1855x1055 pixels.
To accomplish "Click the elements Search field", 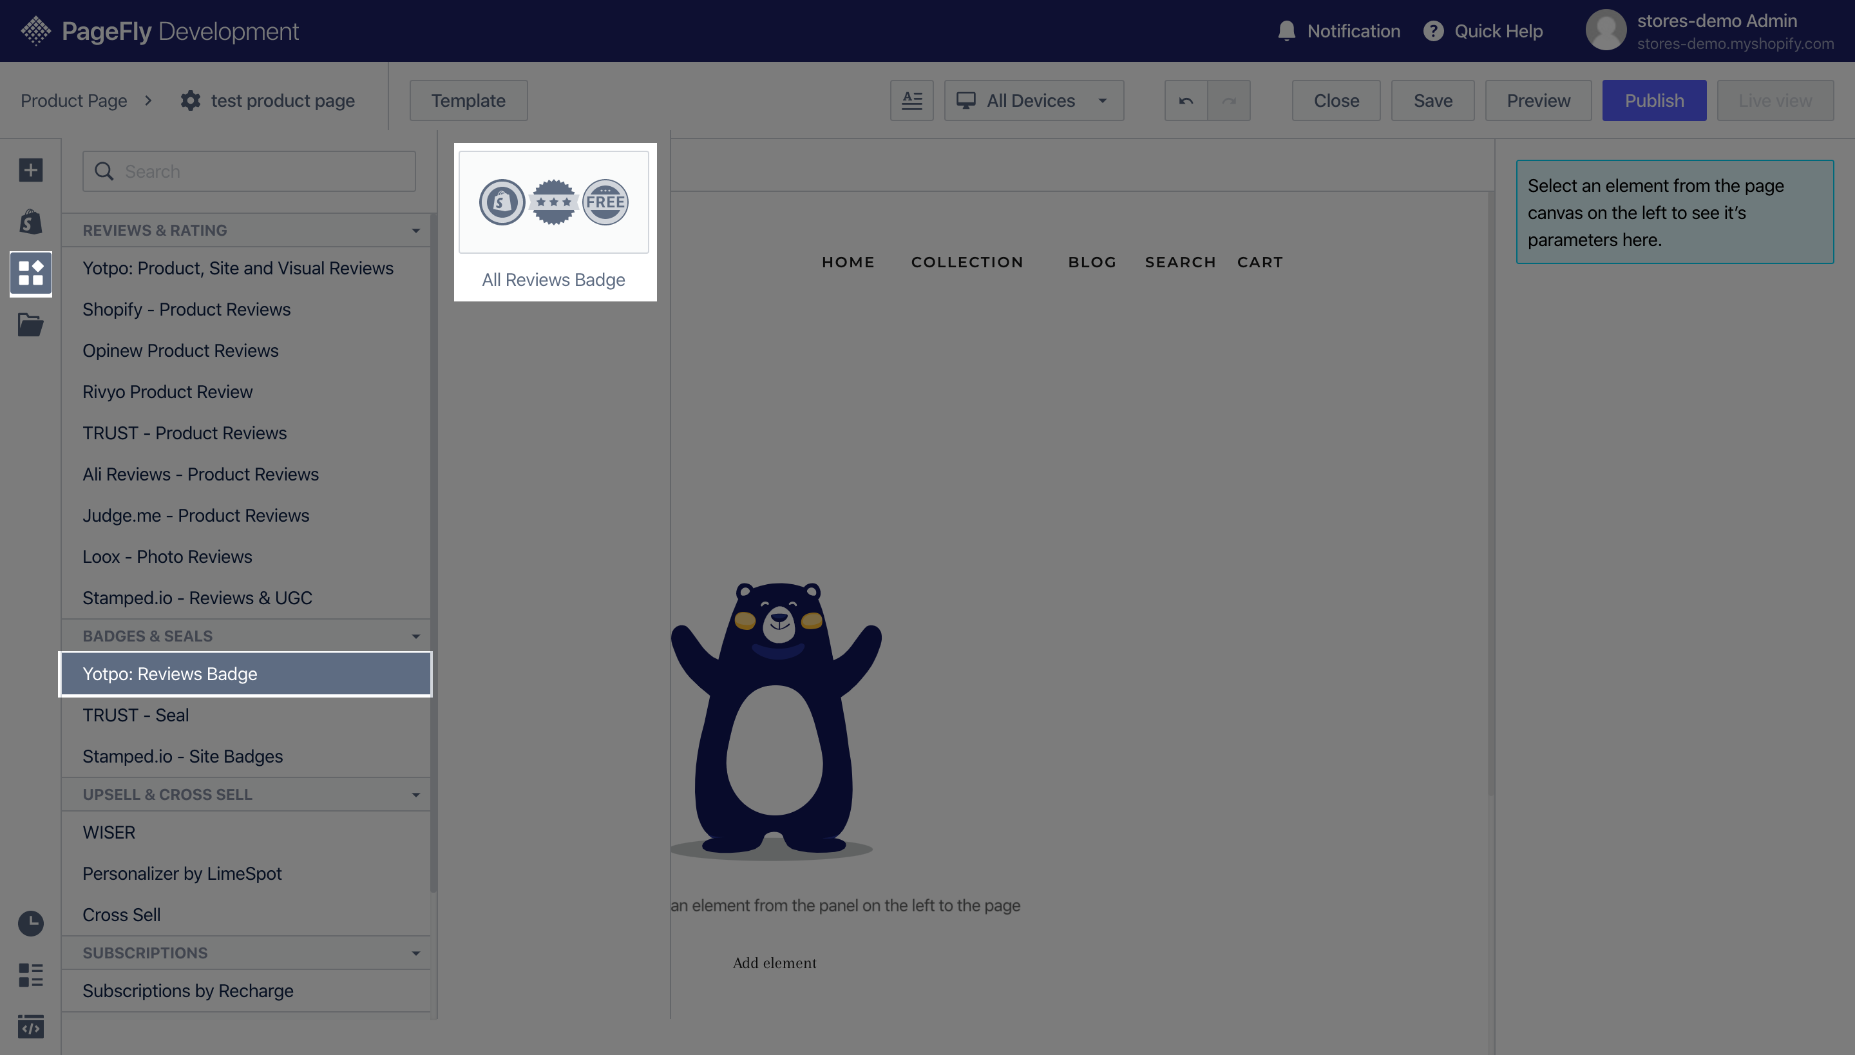I will coord(249,171).
